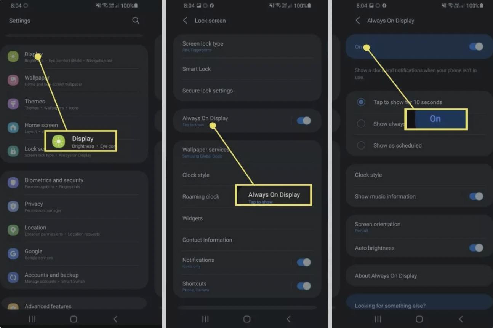Toggle Always On Display switch on the Lock screen page
This screenshot has height=328, width=493.
(304, 121)
